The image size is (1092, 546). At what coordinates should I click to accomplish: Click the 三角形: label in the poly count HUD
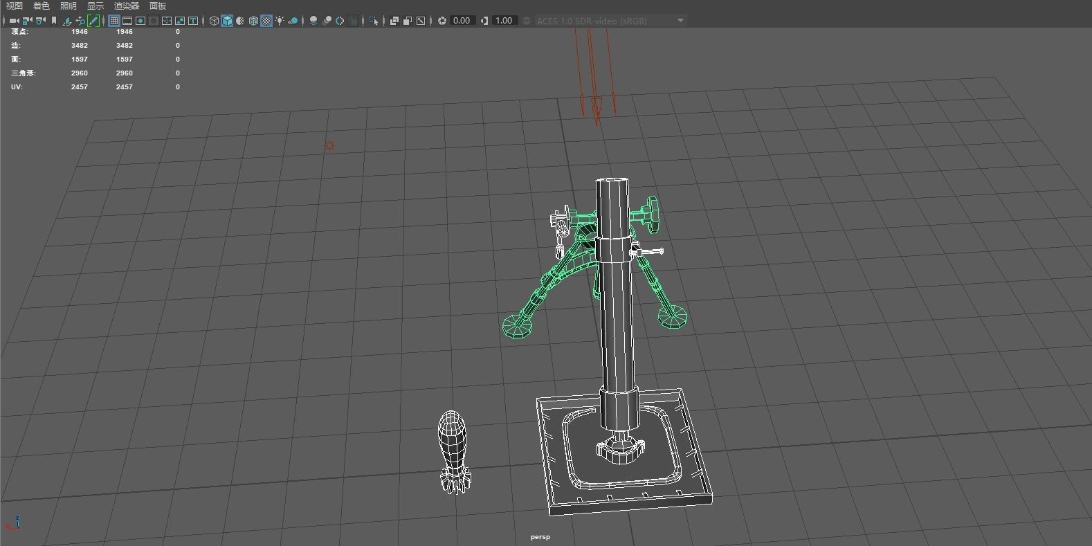click(23, 73)
